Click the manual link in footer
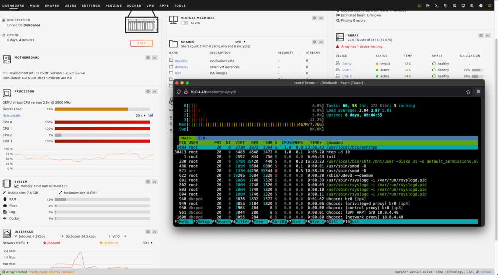The width and height of the screenshot is (498, 275). (x=486, y=272)
